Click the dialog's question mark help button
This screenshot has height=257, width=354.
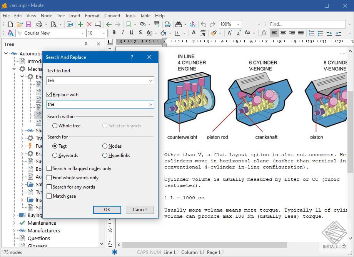tap(132, 57)
